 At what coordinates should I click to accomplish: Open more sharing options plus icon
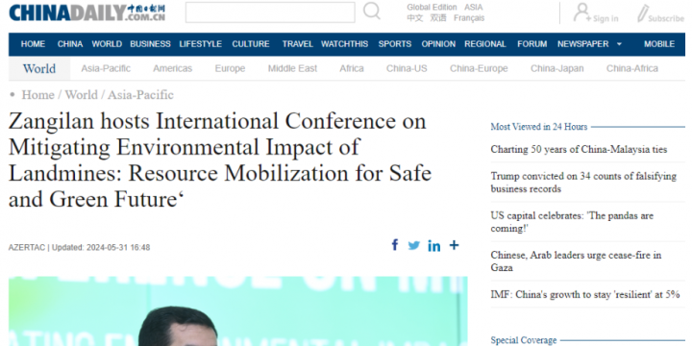click(x=454, y=245)
